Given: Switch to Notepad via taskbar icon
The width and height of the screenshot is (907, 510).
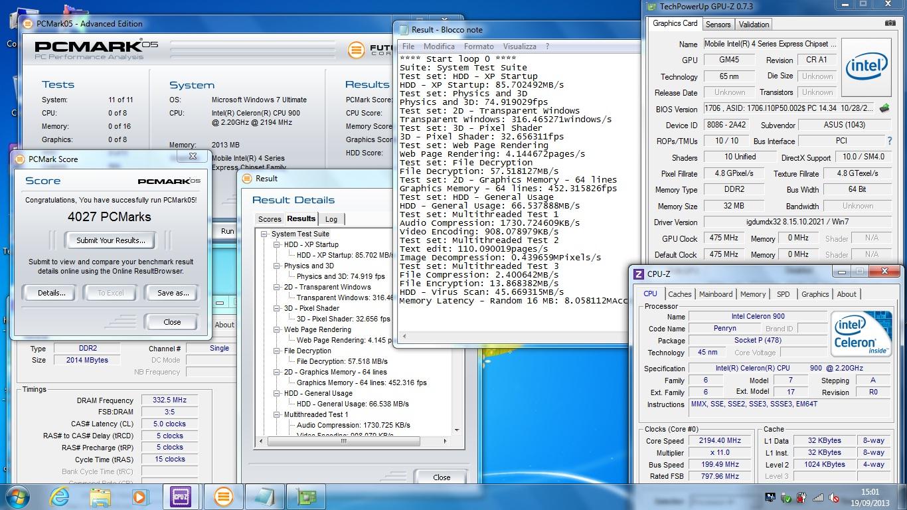Looking at the screenshot, I should [x=265, y=496].
